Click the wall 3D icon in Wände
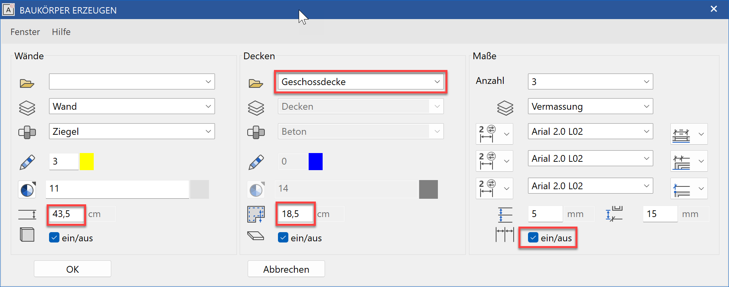The width and height of the screenshot is (729, 287). [27, 235]
